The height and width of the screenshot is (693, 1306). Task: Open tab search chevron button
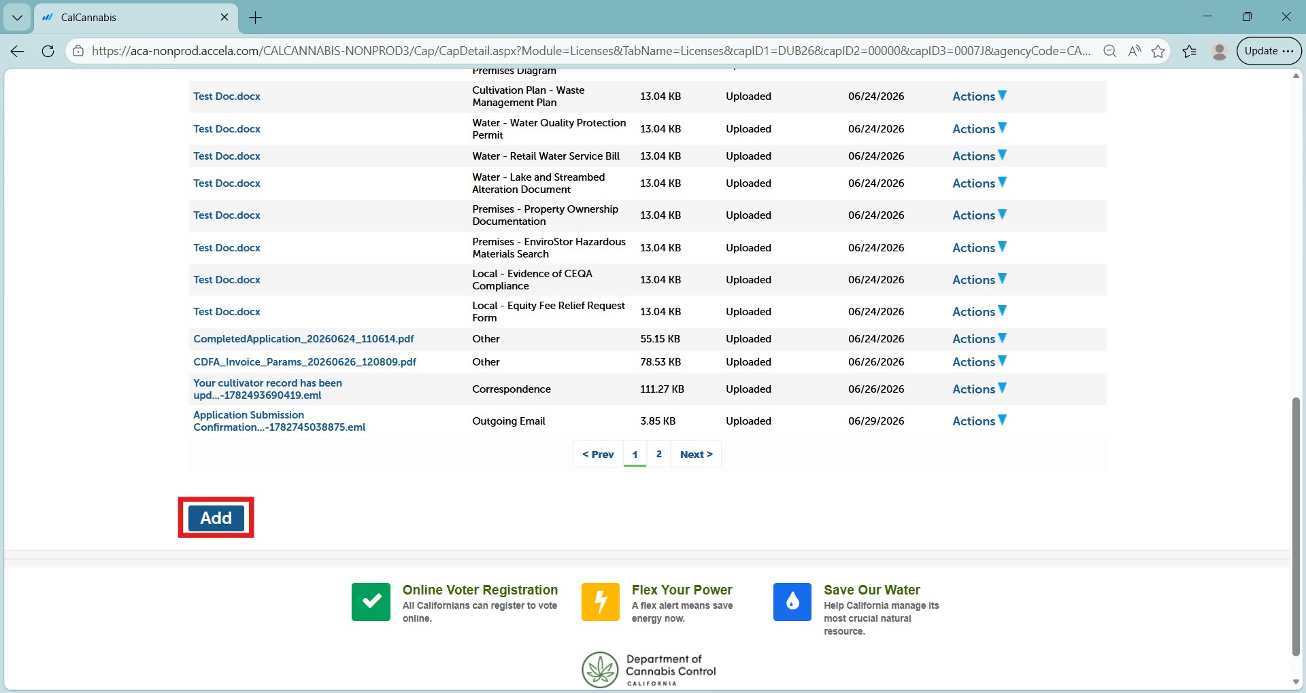coord(17,18)
